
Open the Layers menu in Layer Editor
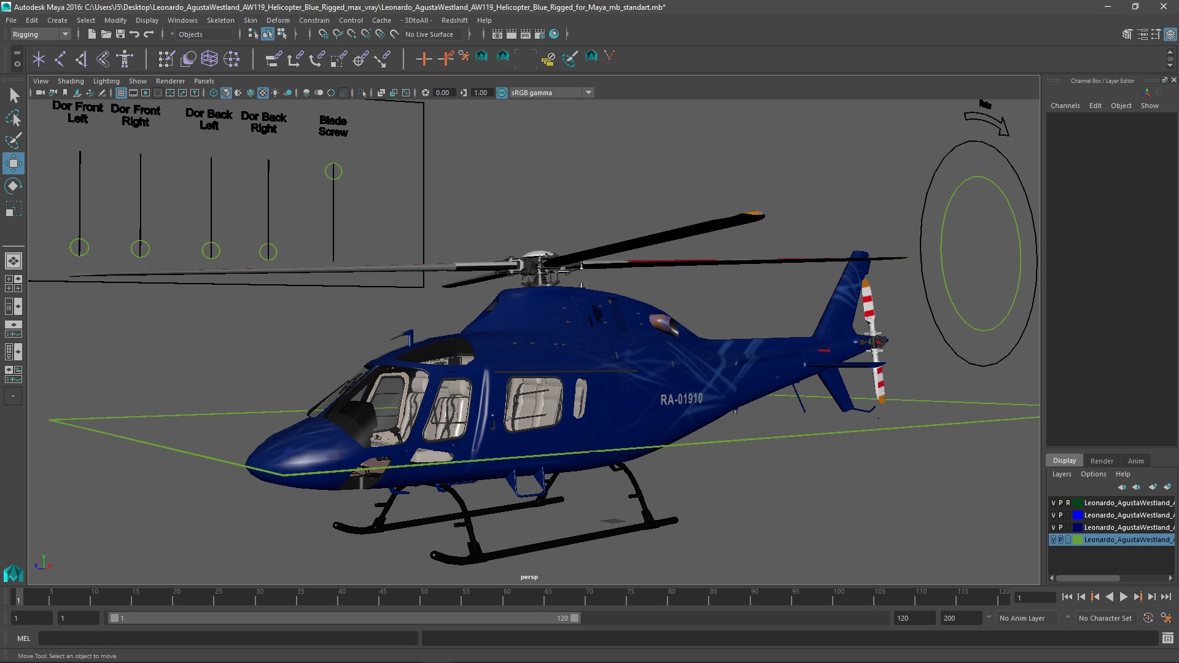(x=1061, y=474)
